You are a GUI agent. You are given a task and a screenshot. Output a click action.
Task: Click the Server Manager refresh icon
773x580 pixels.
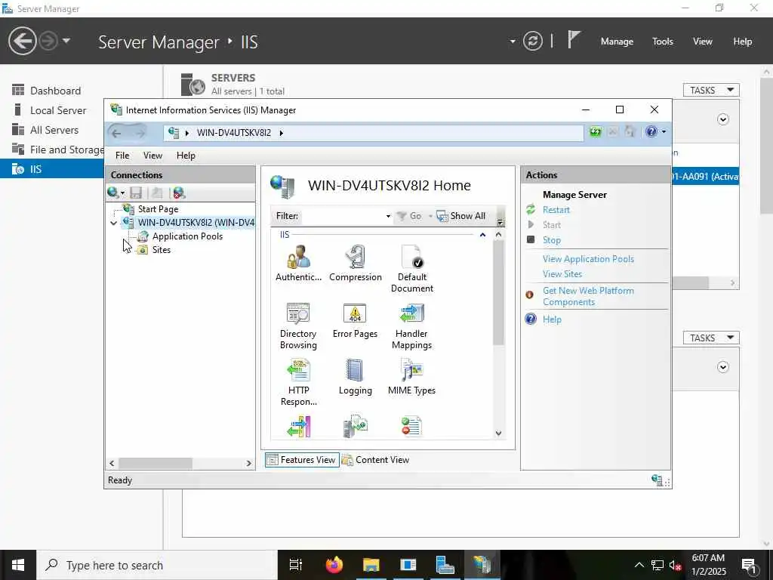[532, 41]
